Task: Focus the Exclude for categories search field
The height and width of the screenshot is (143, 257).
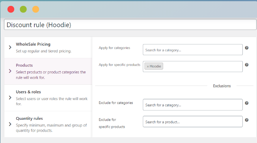Action: 193,105
